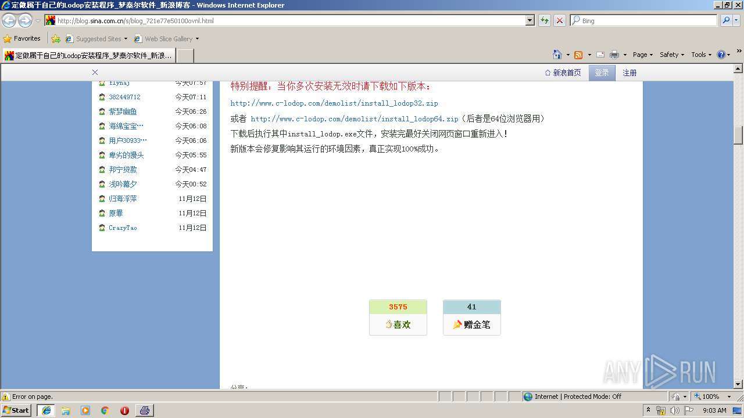Click the 登录 login button
This screenshot has height=418, width=744.
coord(602,73)
